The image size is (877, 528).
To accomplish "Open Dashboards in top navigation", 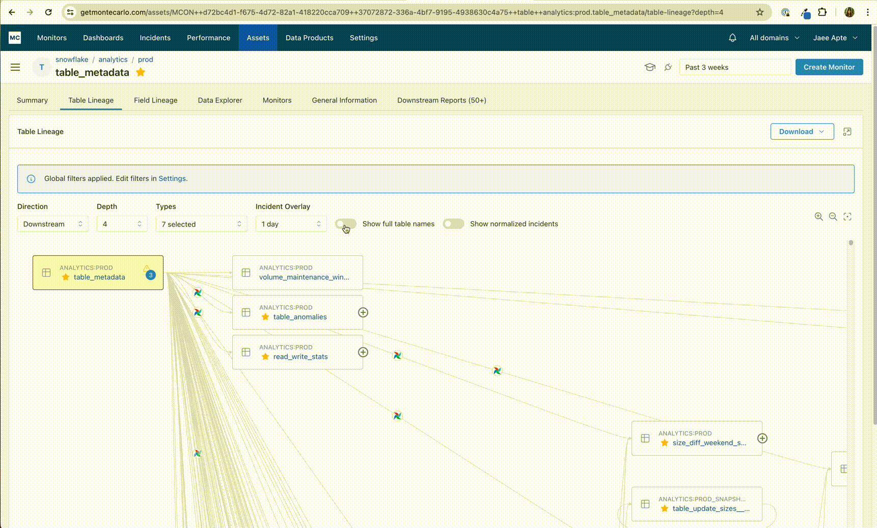I will (x=103, y=38).
